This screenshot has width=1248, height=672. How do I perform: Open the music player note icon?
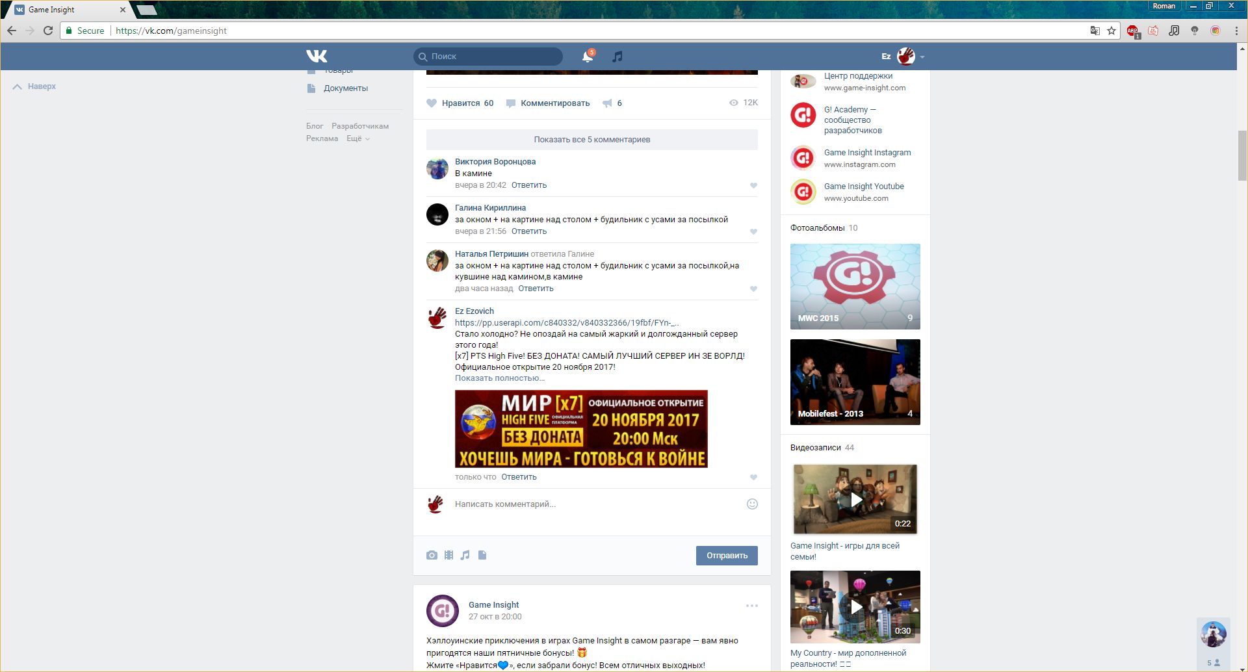pos(617,57)
